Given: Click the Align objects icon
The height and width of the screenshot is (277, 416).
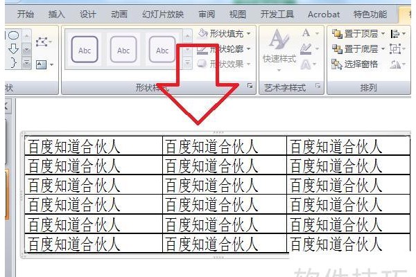Looking at the screenshot, I should 395,34.
